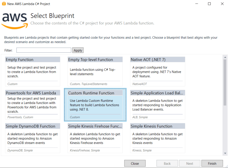Click the Filter text input field
Screen dimensions: 228x168
tap(44, 50)
